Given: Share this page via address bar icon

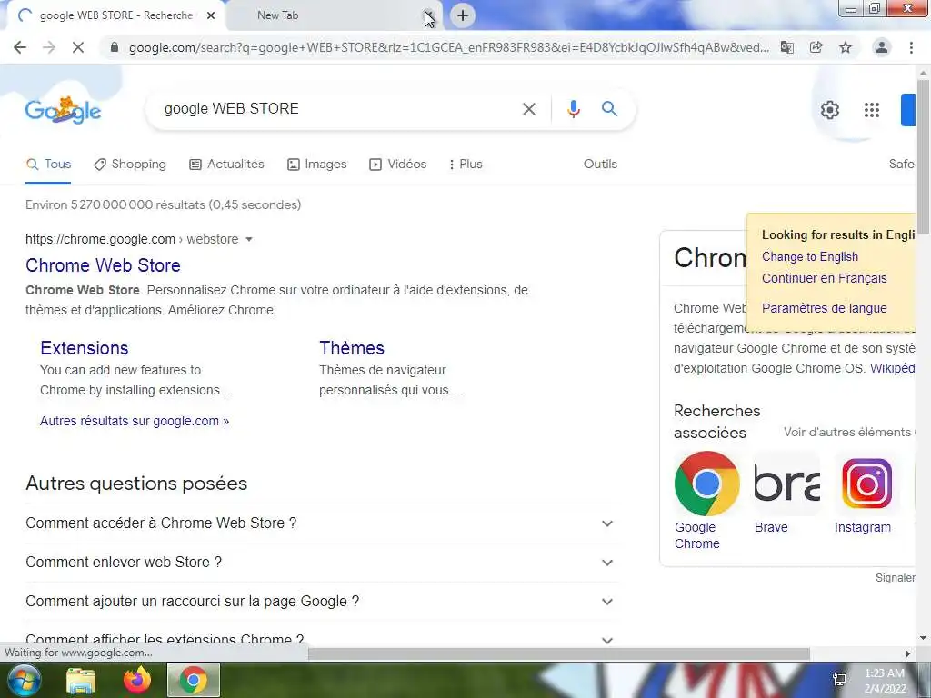Looking at the screenshot, I should tap(816, 47).
